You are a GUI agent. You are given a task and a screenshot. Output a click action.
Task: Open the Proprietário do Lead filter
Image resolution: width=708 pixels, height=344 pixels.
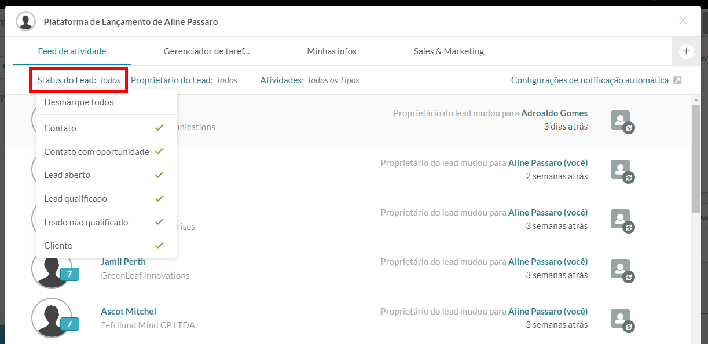coord(184,80)
